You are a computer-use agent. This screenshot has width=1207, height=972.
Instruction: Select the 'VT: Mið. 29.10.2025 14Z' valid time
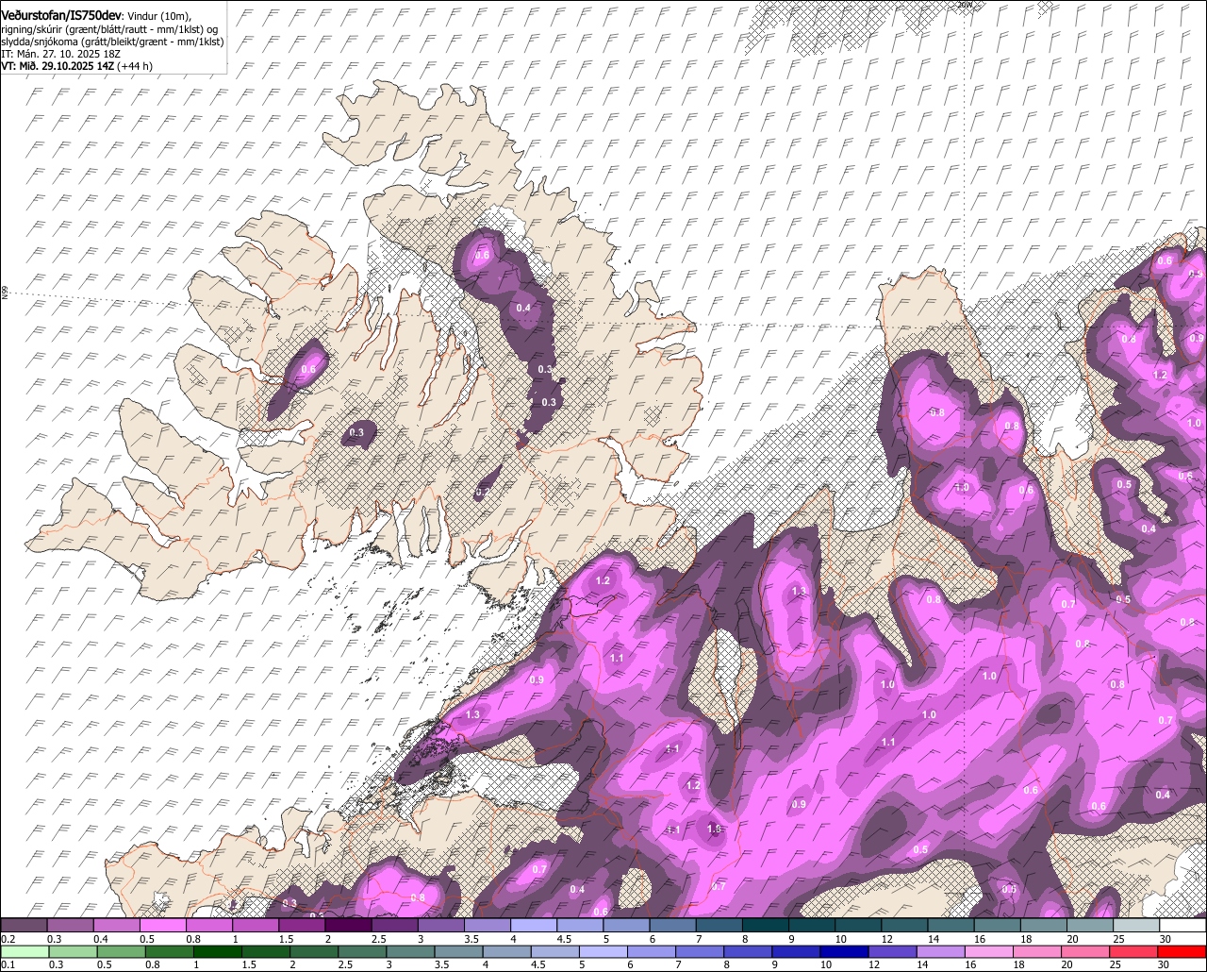[58, 66]
